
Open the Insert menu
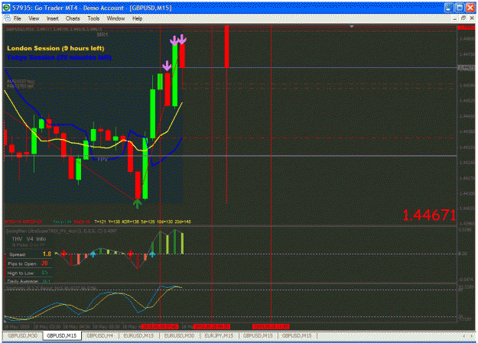point(53,18)
